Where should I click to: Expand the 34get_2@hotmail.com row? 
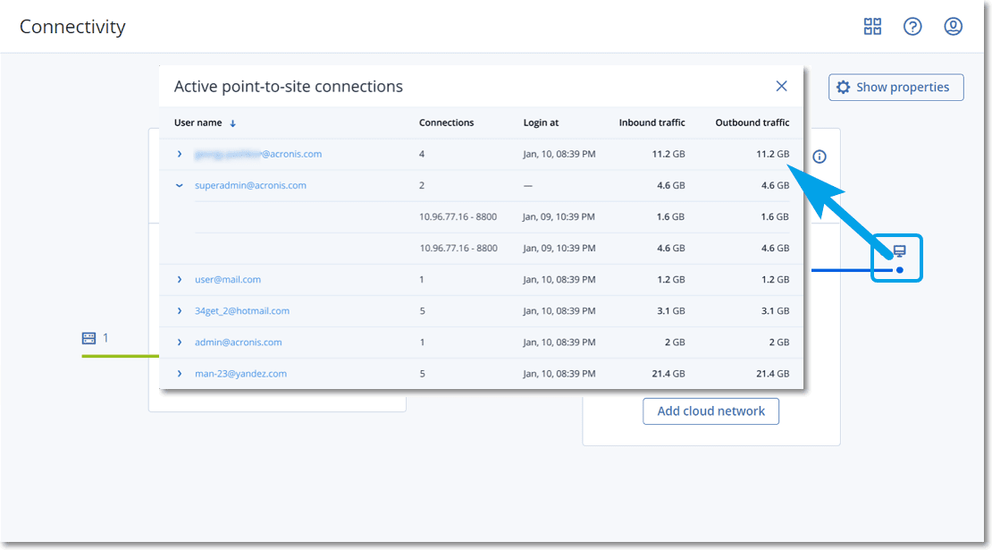pyautogui.click(x=180, y=311)
